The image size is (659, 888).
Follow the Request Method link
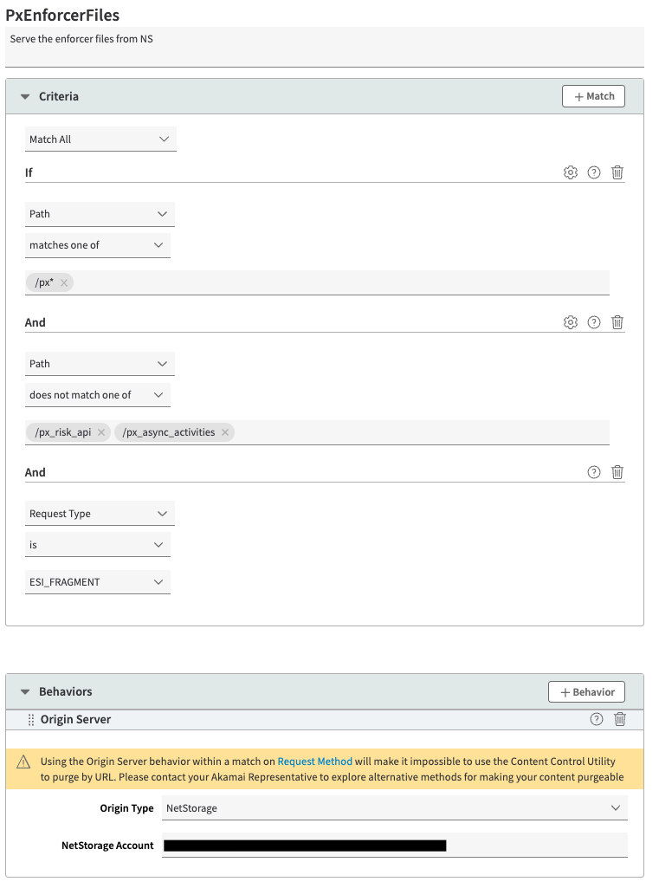coord(314,762)
